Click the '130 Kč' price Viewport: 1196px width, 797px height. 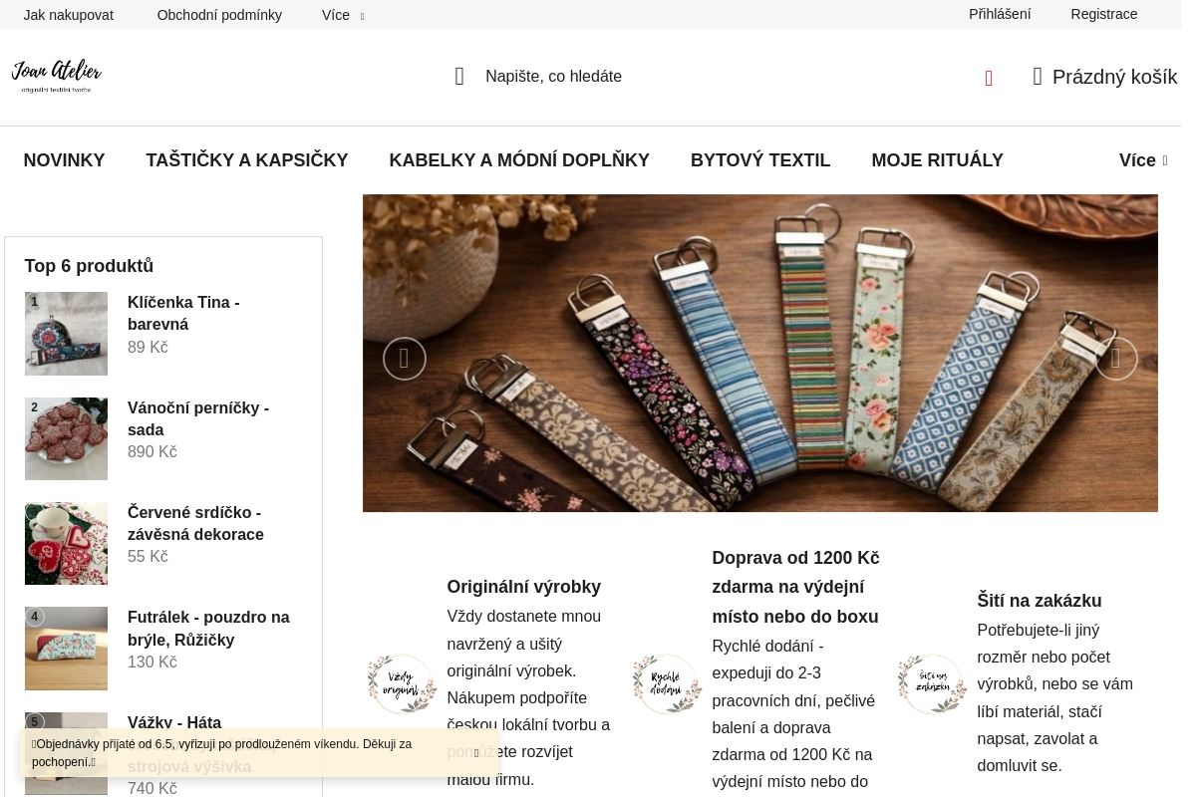[152, 663]
